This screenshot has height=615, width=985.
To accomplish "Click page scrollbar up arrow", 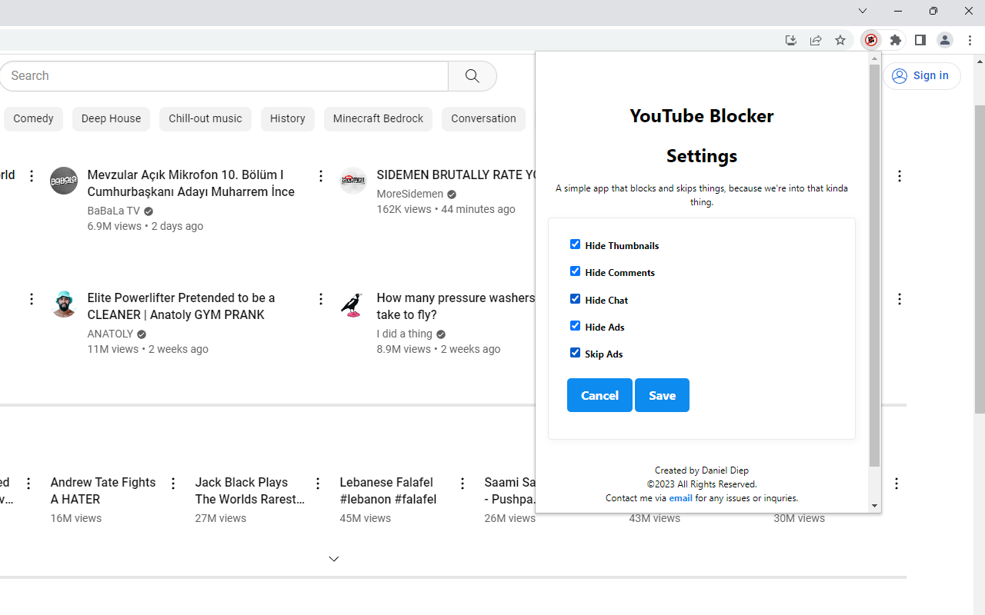I will coord(980,61).
